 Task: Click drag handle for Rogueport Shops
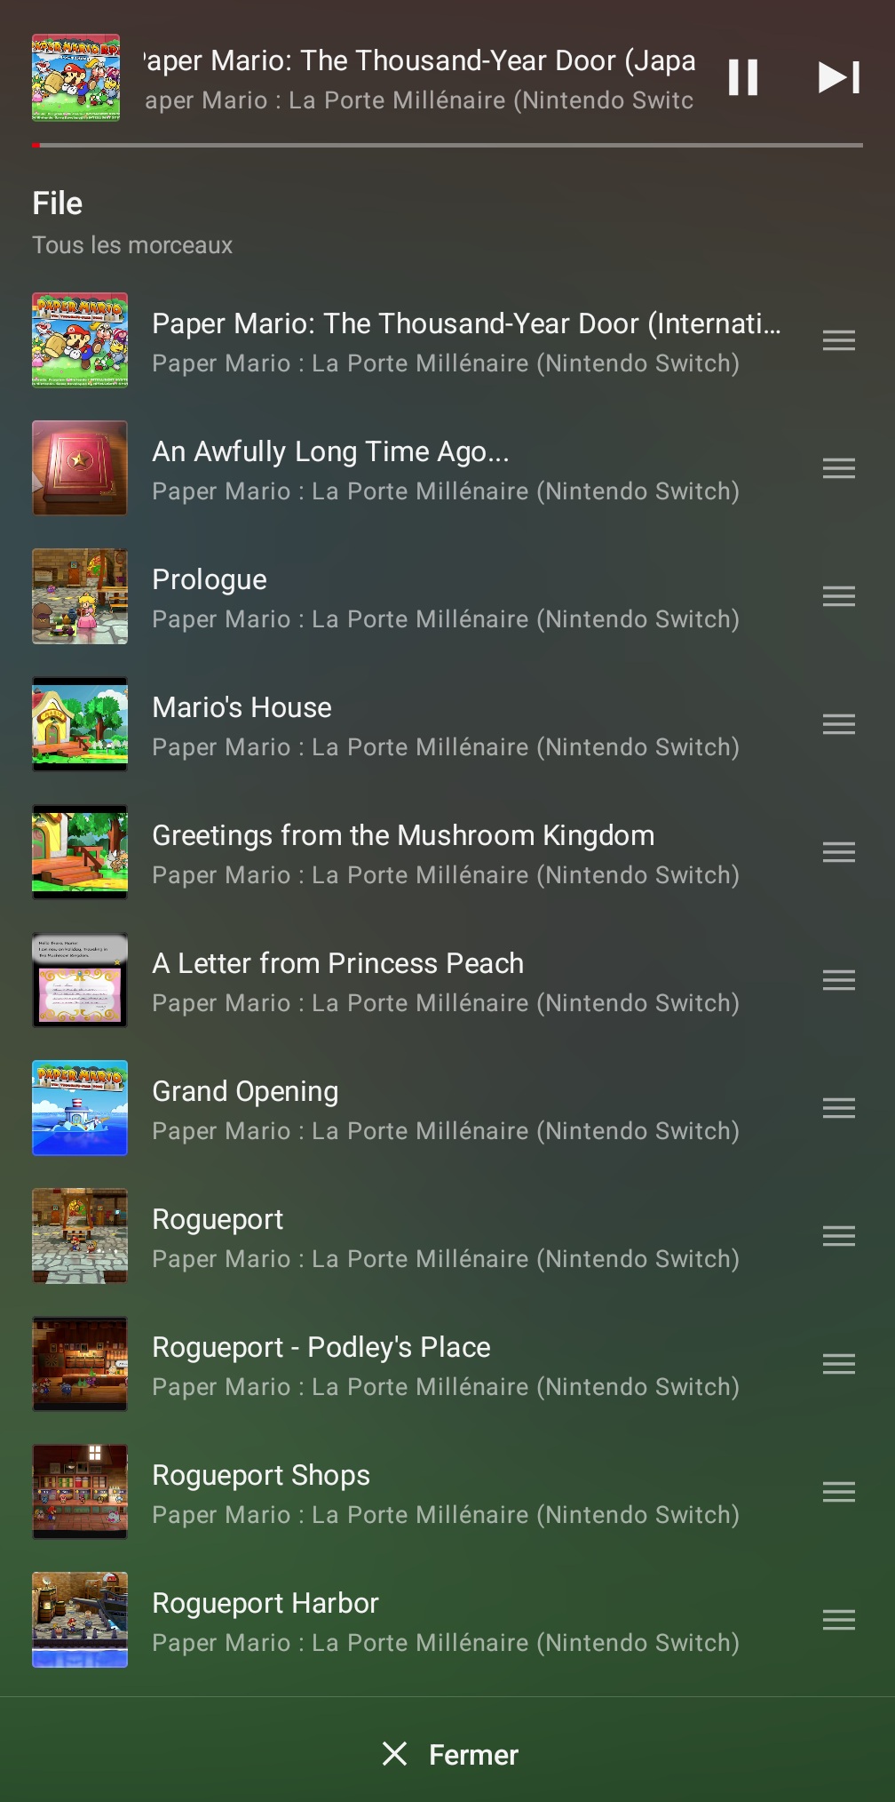click(838, 1492)
